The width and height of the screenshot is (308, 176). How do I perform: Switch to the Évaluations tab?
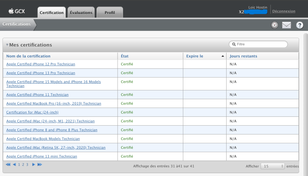pyautogui.click(x=81, y=12)
